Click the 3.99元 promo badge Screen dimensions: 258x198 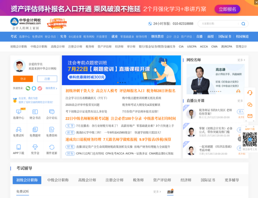tap(57, 24)
